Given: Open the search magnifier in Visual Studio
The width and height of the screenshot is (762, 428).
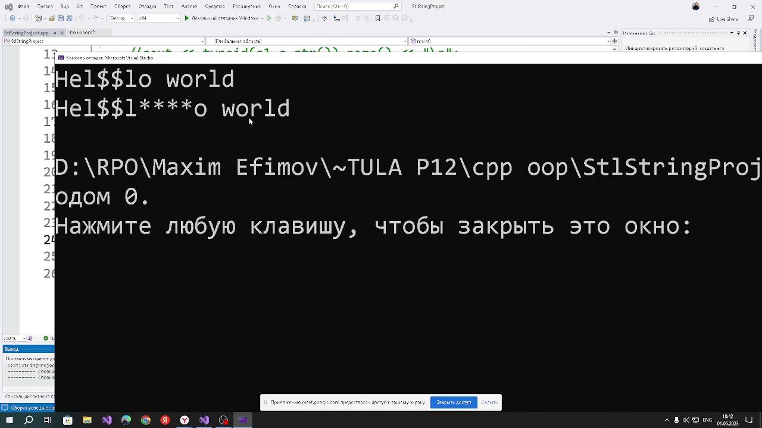Looking at the screenshot, I should point(396,6).
